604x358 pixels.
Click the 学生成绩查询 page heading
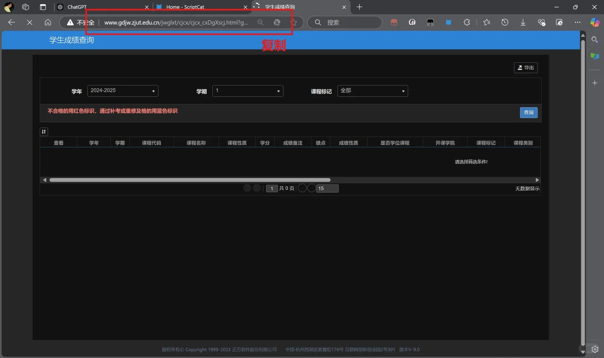(x=72, y=40)
